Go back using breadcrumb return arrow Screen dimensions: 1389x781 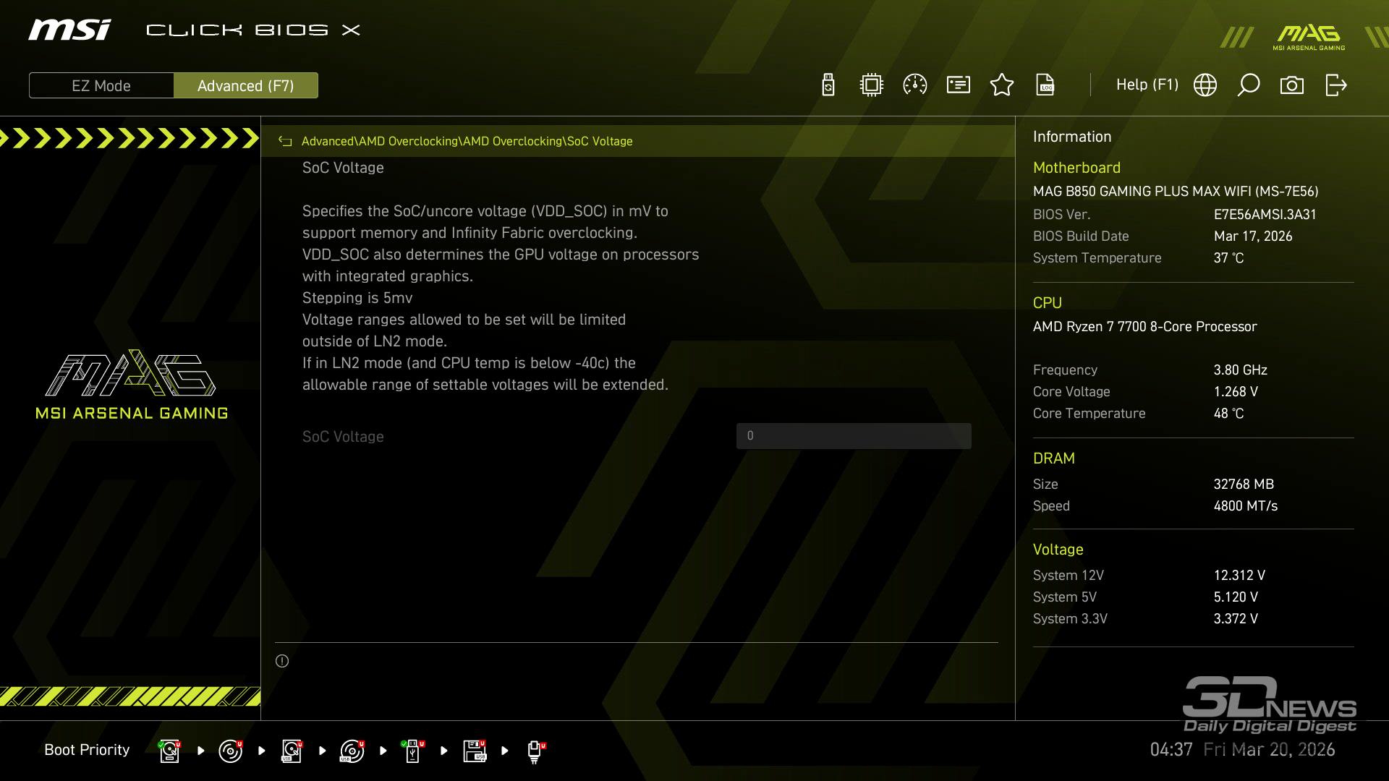(285, 142)
